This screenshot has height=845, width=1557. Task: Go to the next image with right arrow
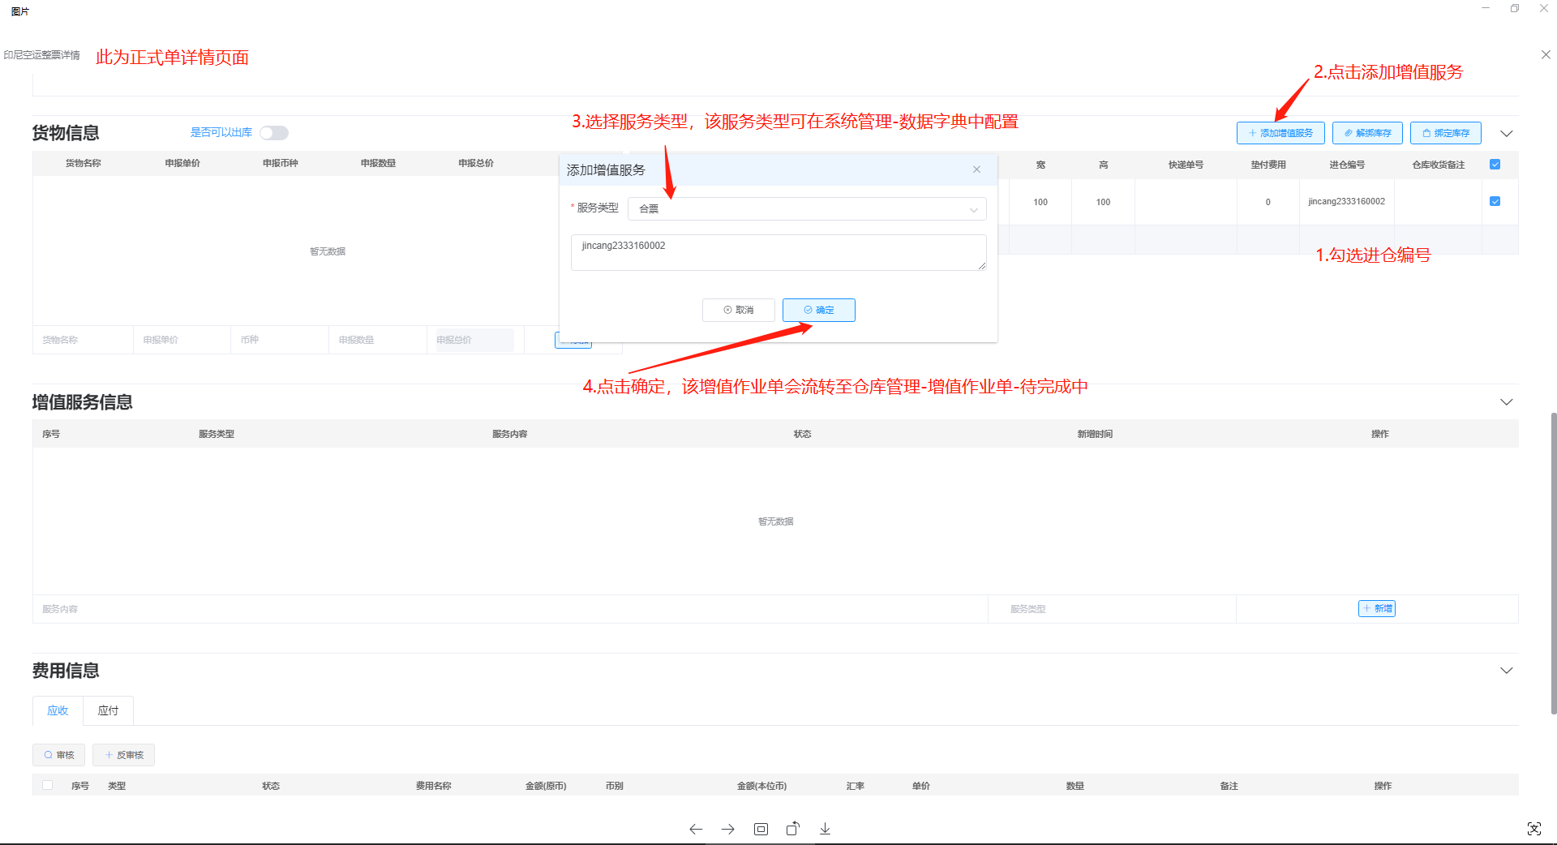pyautogui.click(x=727, y=829)
